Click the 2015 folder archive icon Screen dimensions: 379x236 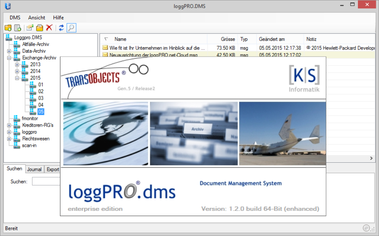(25, 78)
